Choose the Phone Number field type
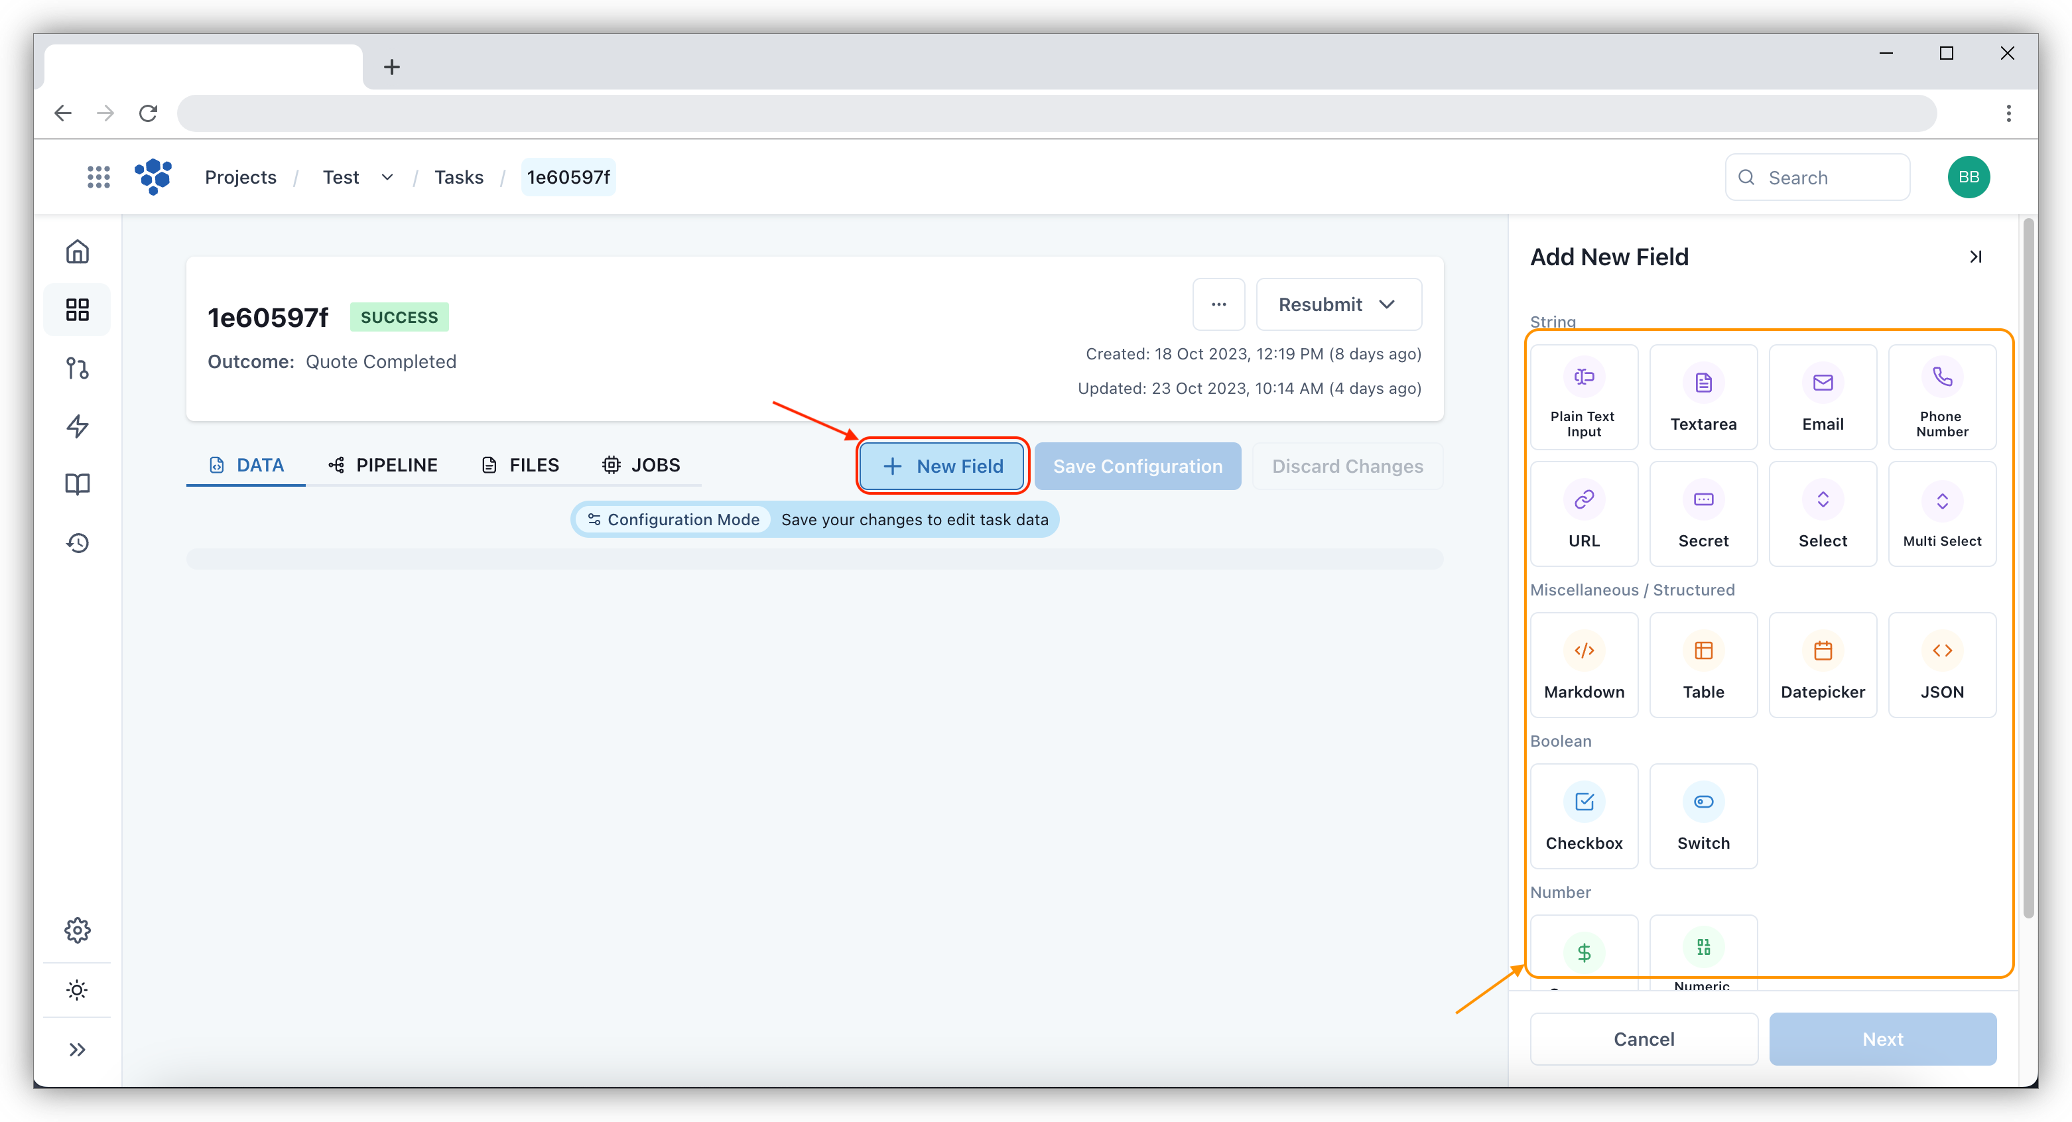Screen dimensions: 2072x1122 pyautogui.click(x=1942, y=397)
